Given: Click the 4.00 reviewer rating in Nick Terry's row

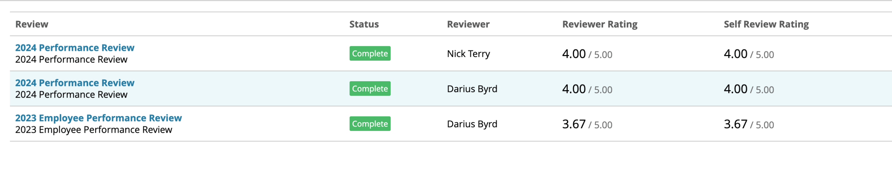Looking at the screenshot, I should [x=574, y=54].
